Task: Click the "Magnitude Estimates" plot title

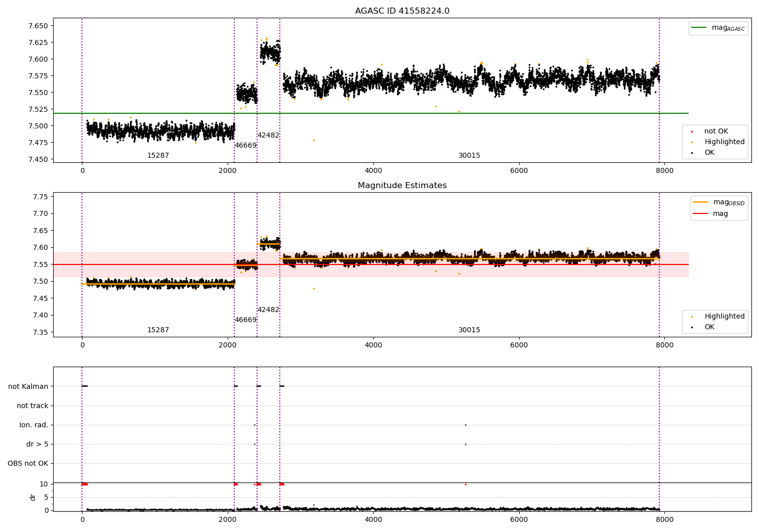Action: 402,186
